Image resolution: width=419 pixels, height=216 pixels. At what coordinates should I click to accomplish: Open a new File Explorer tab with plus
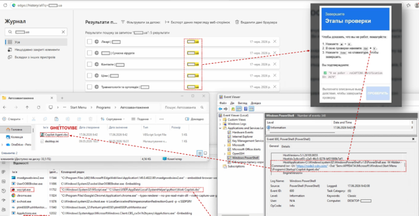(x=62, y=98)
